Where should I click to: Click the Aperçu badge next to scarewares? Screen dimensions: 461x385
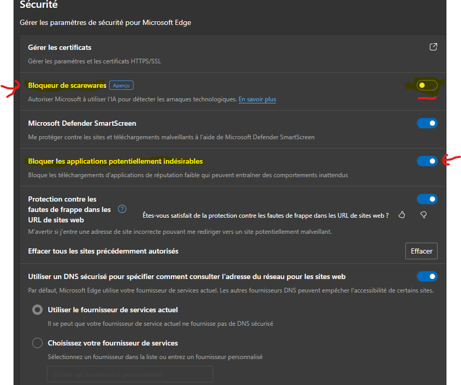[122, 85]
